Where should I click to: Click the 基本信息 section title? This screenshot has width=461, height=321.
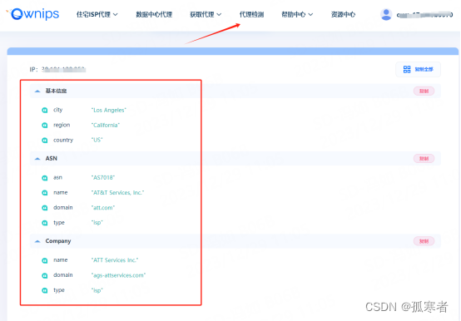(x=56, y=91)
